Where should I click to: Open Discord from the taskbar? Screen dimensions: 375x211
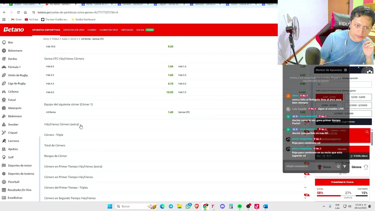[x=222, y=206]
